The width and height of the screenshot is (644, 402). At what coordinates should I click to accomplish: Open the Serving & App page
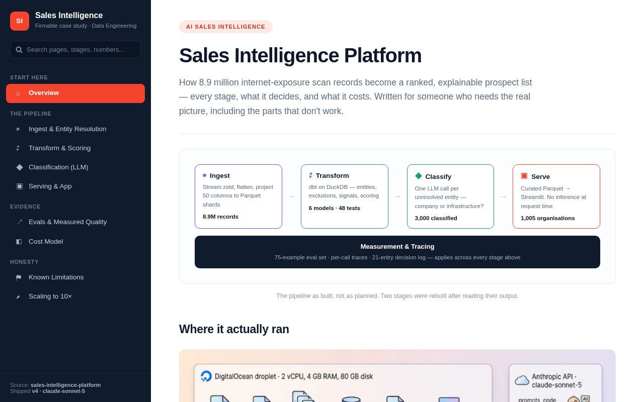tap(75, 186)
